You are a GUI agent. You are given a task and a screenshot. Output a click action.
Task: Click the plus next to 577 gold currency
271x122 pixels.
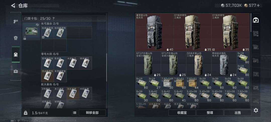(x=258, y=6)
